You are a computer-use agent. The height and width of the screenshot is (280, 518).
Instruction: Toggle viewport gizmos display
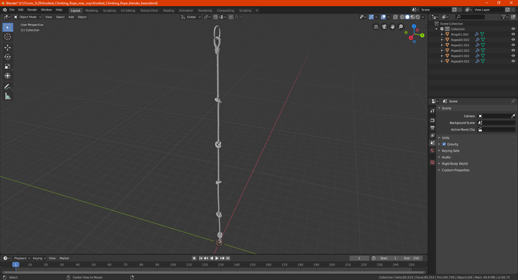click(x=371, y=17)
